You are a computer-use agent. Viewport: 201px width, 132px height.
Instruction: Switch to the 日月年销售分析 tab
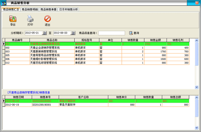(68, 9)
